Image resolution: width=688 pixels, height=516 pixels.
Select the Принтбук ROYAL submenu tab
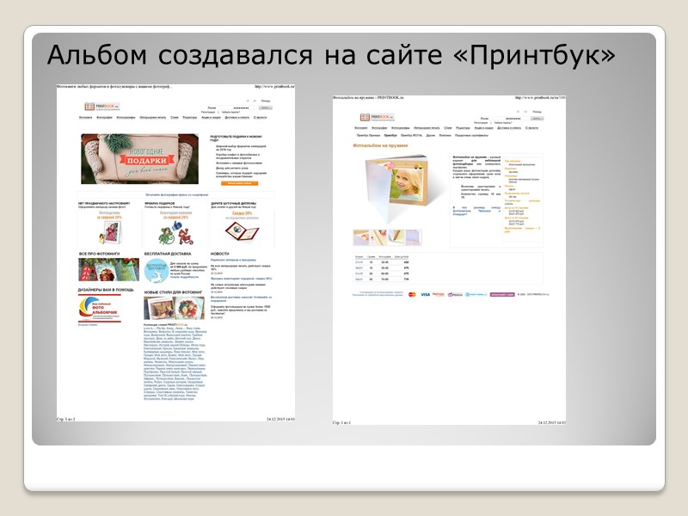coord(412,136)
